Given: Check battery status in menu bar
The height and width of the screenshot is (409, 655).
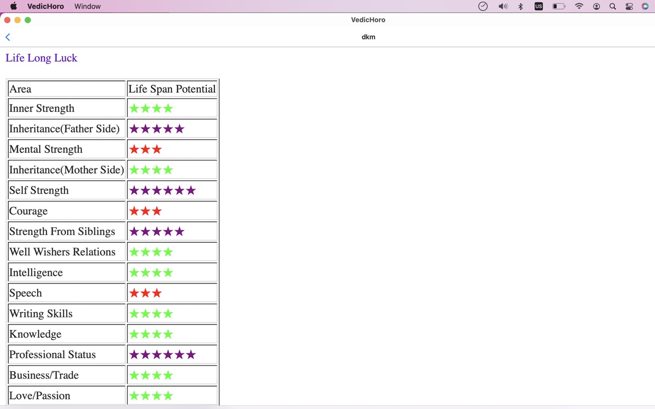Looking at the screenshot, I should coord(558,7).
